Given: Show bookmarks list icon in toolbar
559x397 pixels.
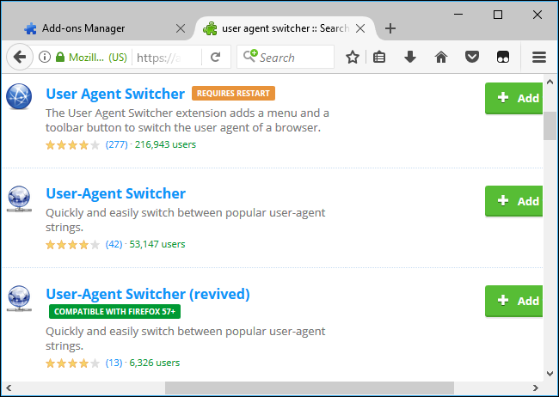Looking at the screenshot, I should pyautogui.click(x=379, y=57).
